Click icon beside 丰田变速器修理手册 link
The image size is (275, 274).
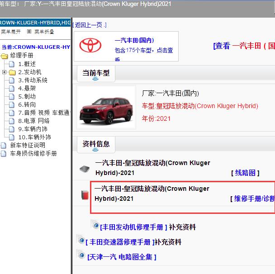(81, 240)
